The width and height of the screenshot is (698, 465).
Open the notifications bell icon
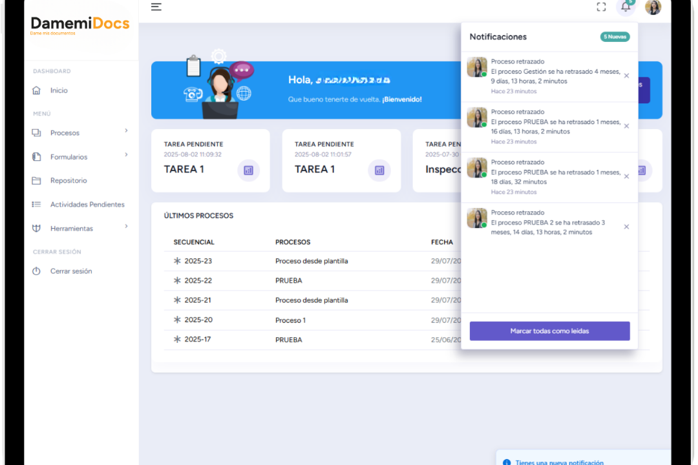click(x=625, y=7)
